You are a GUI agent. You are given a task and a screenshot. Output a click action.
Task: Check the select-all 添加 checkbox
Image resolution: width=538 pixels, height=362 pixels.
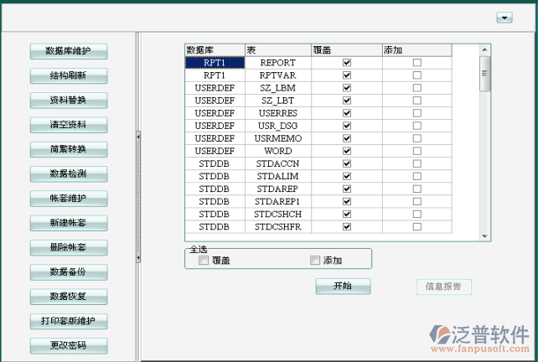pos(316,261)
